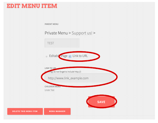This screenshot has width=158, height=123.
Task: Focus the link URL input field
Action: (x=80, y=78)
